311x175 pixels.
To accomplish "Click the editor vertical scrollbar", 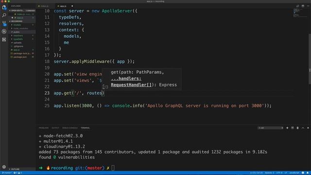I will [310, 58].
